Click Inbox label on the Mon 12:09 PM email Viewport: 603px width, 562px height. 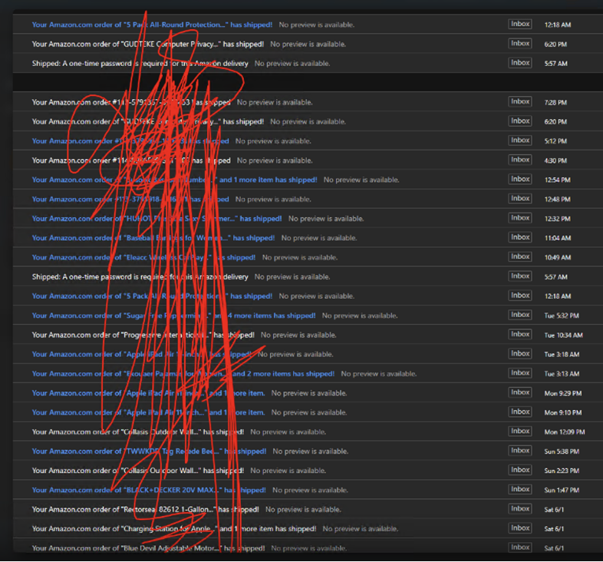520,431
